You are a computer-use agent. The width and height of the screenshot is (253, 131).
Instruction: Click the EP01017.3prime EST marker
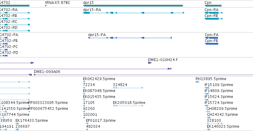(x=87, y=124)
